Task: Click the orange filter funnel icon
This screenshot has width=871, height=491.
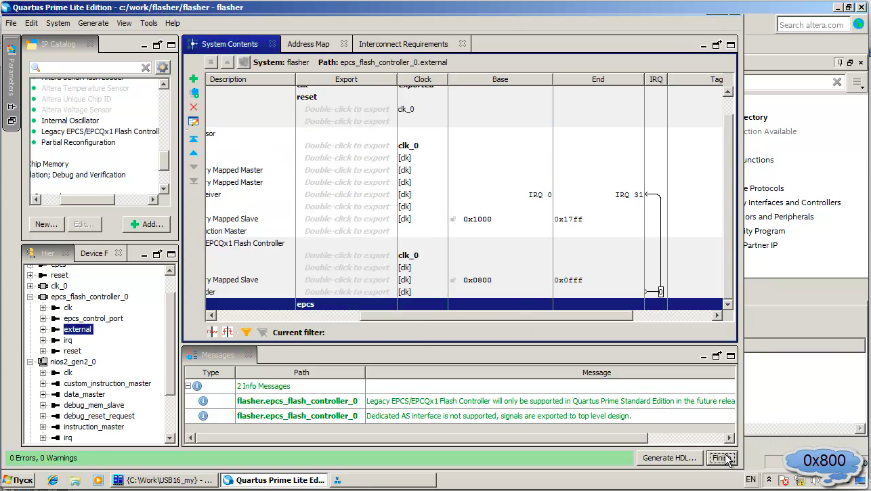Action: pyautogui.click(x=247, y=332)
